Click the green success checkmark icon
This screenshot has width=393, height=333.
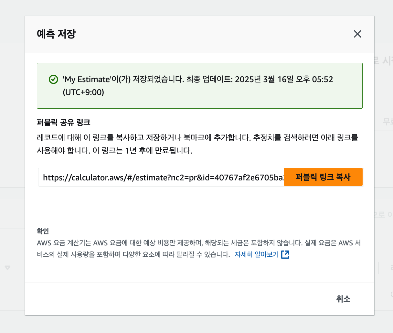click(x=53, y=79)
